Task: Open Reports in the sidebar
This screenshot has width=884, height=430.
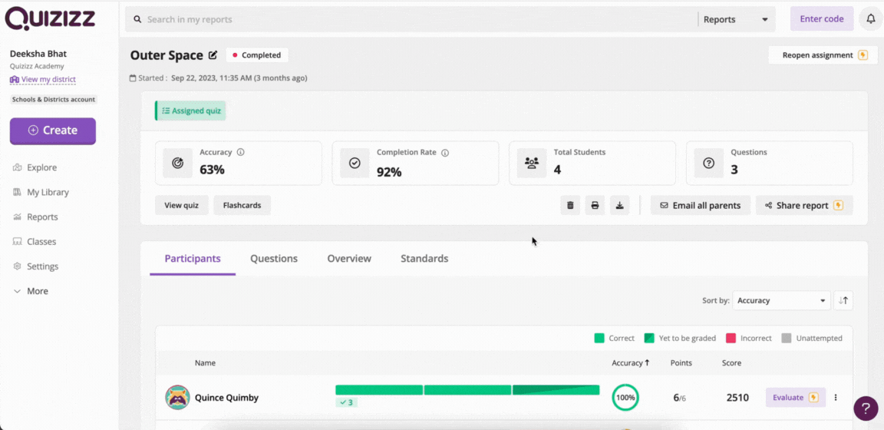Action: [x=35, y=217]
